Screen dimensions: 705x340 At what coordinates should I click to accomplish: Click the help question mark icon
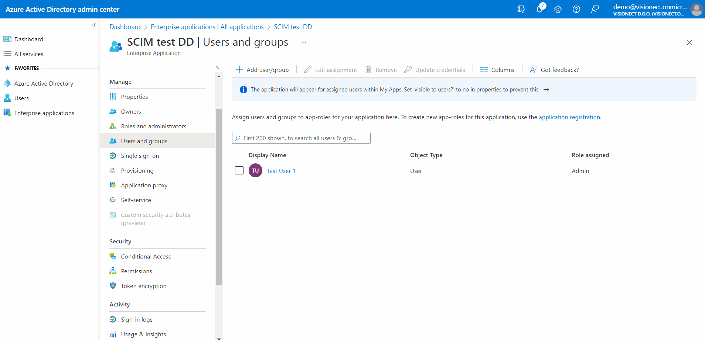[x=576, y=9]
